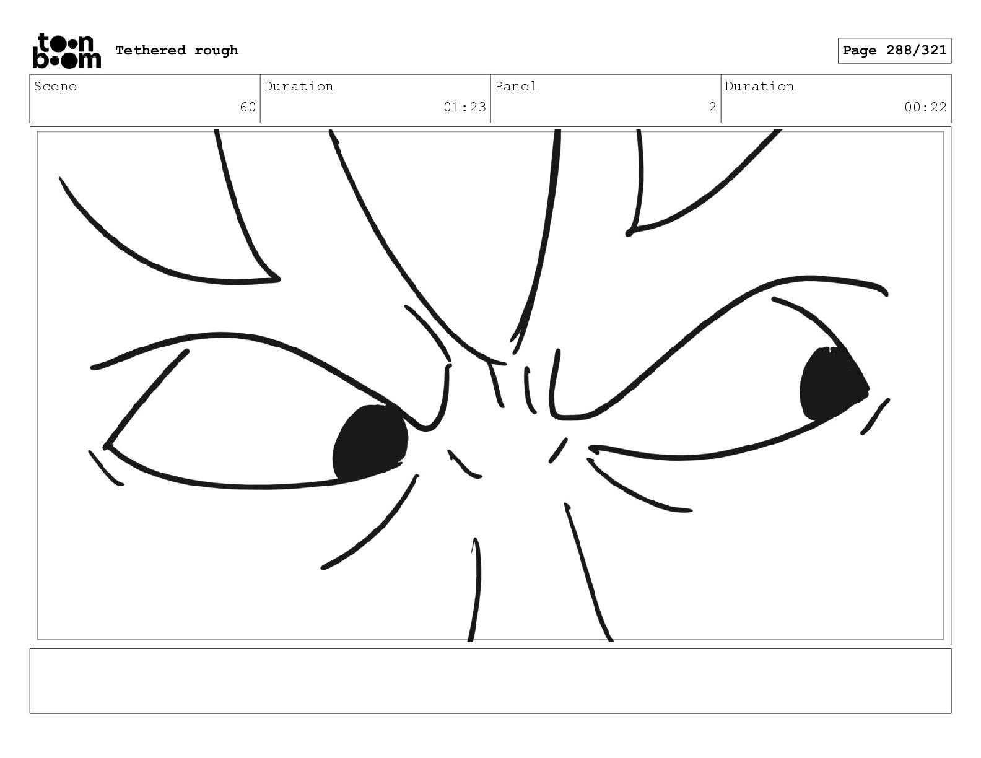Select the scene number '60'
The width and height of the screenshot is (981, 758).
point(248,107)
